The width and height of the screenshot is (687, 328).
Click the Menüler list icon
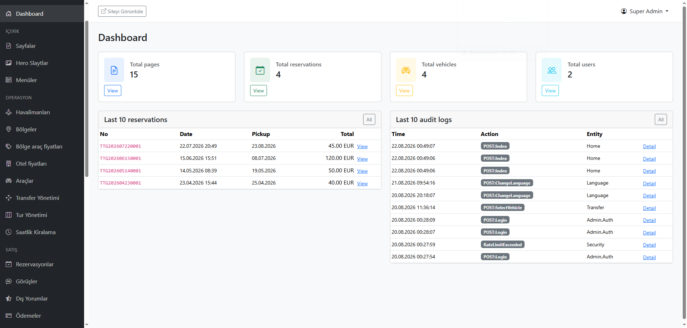pyautogui.click(x=9, y=80)
